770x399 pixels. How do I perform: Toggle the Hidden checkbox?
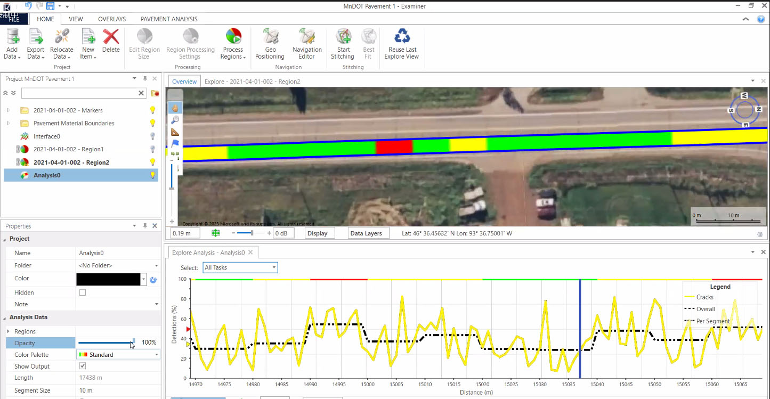pyautogui.click(x=83, y=292)
